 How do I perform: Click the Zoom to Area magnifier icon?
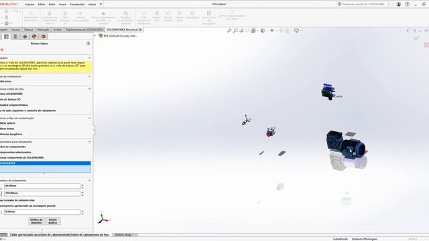[x=235, y=31]
